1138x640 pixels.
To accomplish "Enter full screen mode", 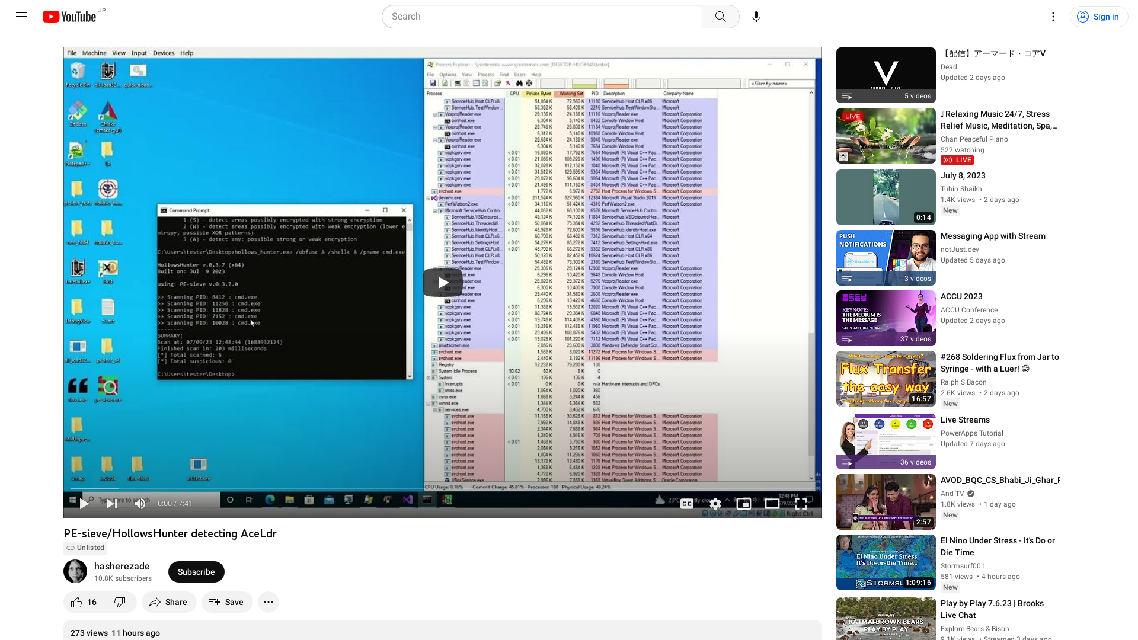I will point(801,504).
